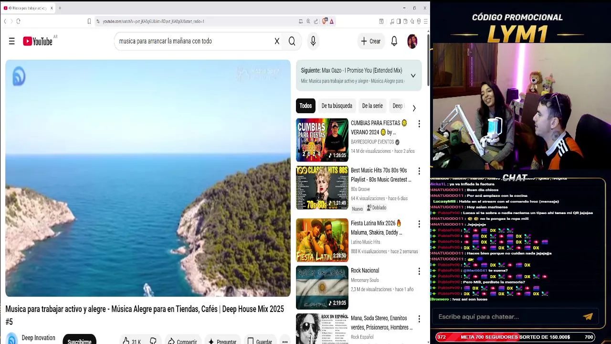Click Best Music Hits 70s 80s 90s title

381,175
